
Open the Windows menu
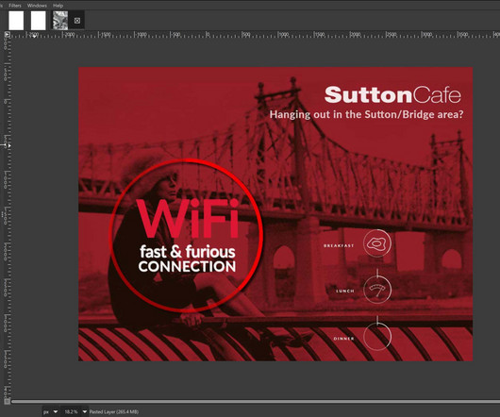37,6
